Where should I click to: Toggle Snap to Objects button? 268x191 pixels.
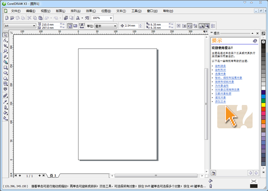coord(189,26)
